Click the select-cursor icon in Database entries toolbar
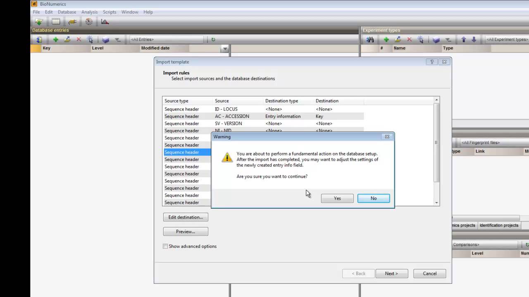 point(90,40)
